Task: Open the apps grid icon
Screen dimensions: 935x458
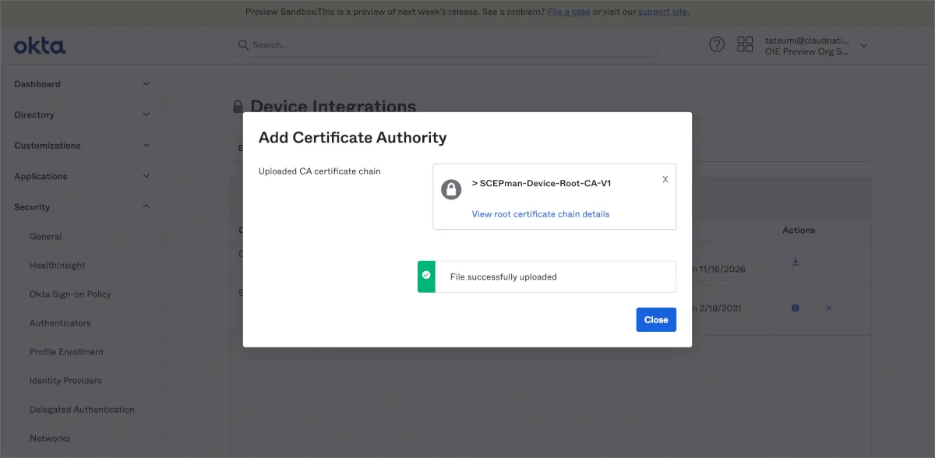Action: (x=745, y=44)
